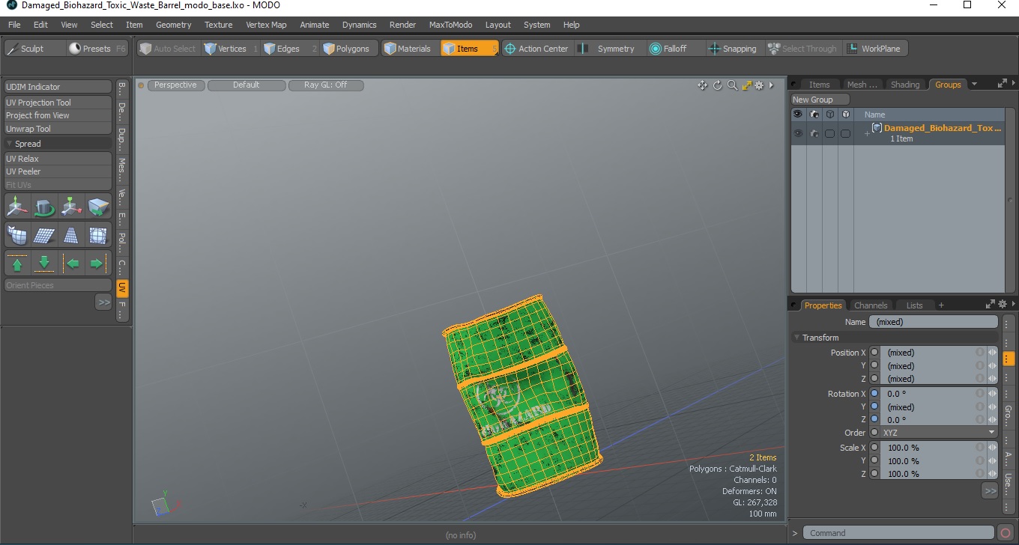
Task: Switch to the Shading tab
Action: (905, 85)
